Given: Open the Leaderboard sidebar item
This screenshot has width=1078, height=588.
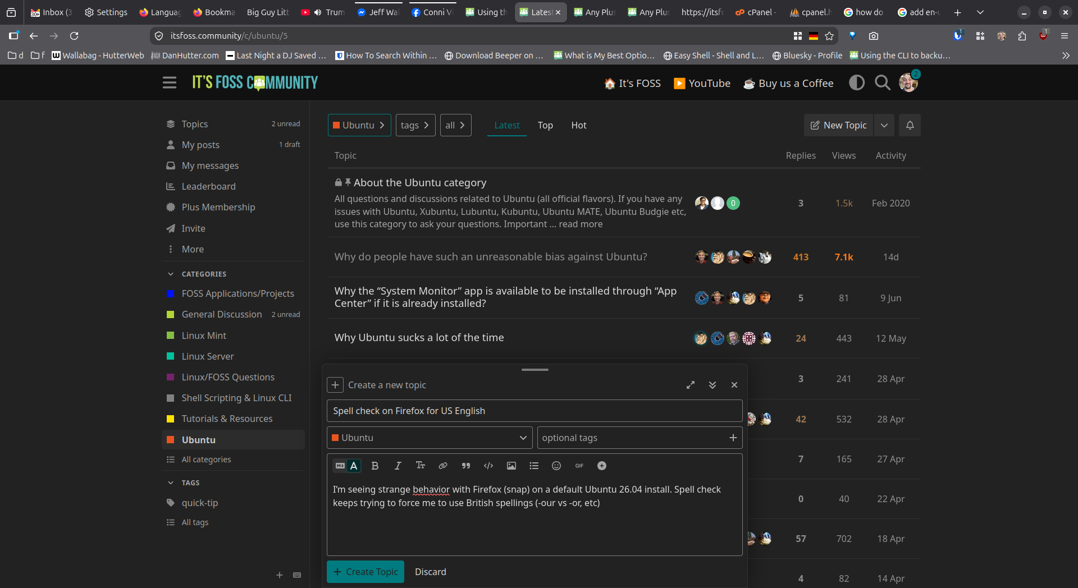Looking at the screenshot, I should (208, 186).
